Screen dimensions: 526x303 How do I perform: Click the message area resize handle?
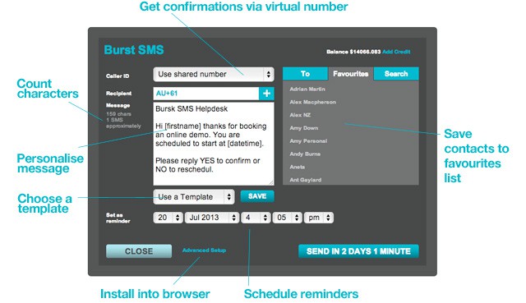[270, 182]
